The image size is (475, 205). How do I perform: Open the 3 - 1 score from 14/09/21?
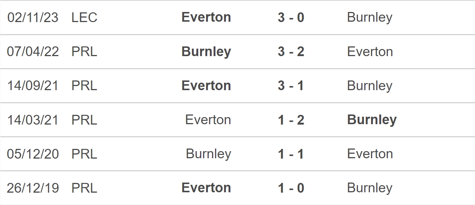[291, 86]
